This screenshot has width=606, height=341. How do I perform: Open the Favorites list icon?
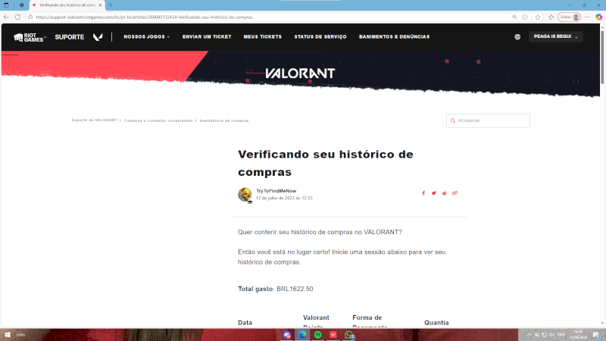[x=551, y=17]
